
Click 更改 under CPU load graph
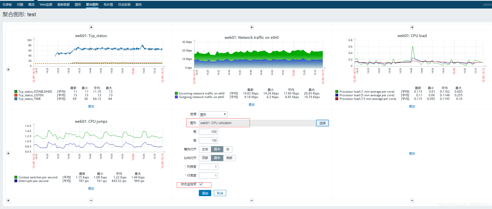pyautogui.click(x=412, y=106)
